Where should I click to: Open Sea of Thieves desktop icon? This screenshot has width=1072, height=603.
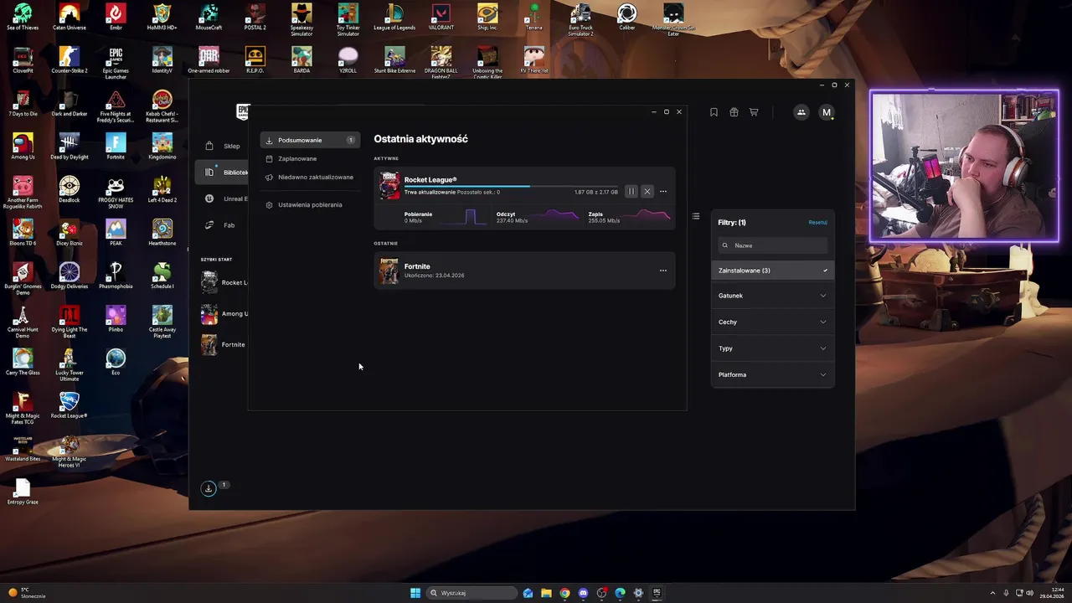[x=23, y=18]
